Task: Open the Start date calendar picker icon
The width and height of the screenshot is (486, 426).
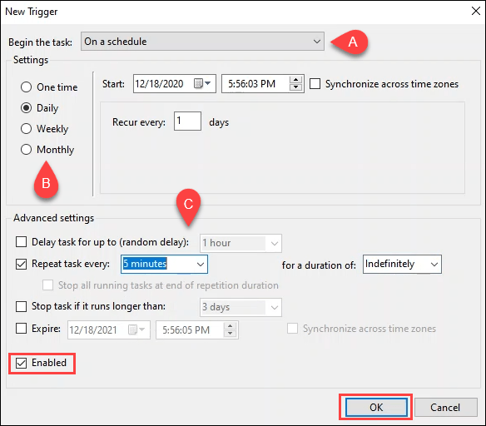Action: 202,83
